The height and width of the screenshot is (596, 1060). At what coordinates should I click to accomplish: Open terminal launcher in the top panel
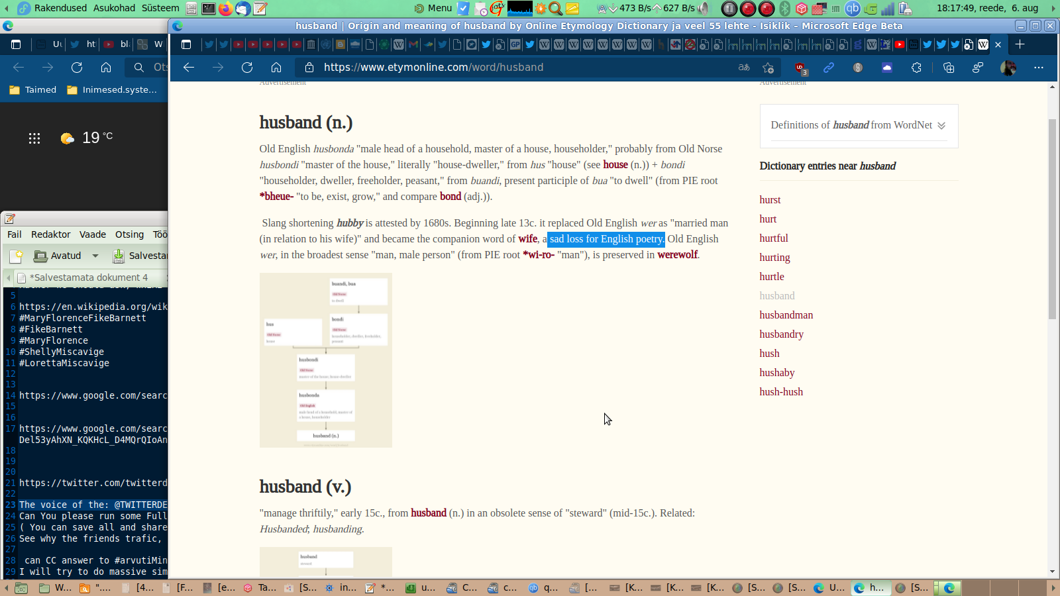click(x=209, y=9)
